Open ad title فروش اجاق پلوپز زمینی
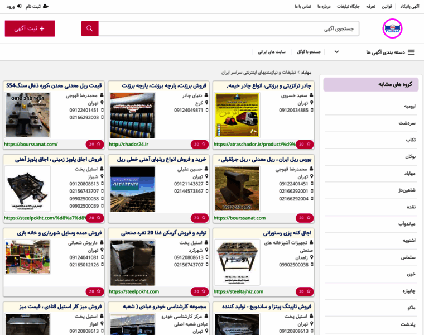This screenshot has height=335, width=424. [x=59, y=159]
